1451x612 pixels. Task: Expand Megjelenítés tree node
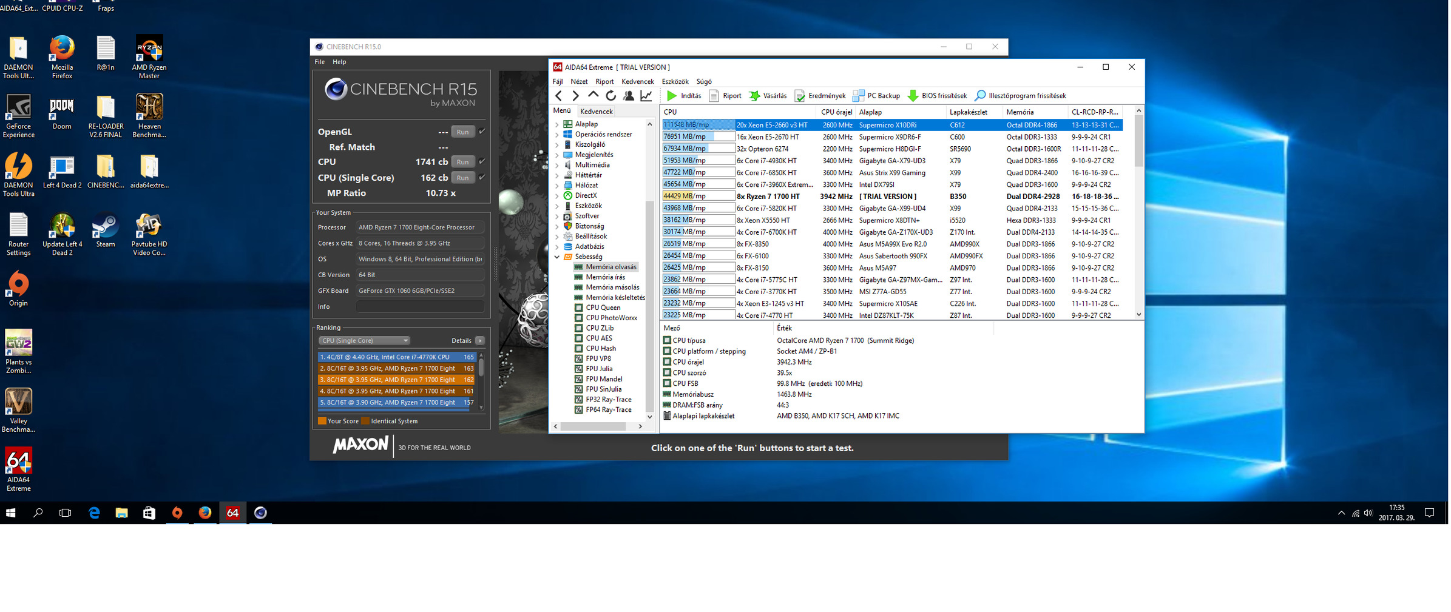pyautogui.click(x=556, y=155)
